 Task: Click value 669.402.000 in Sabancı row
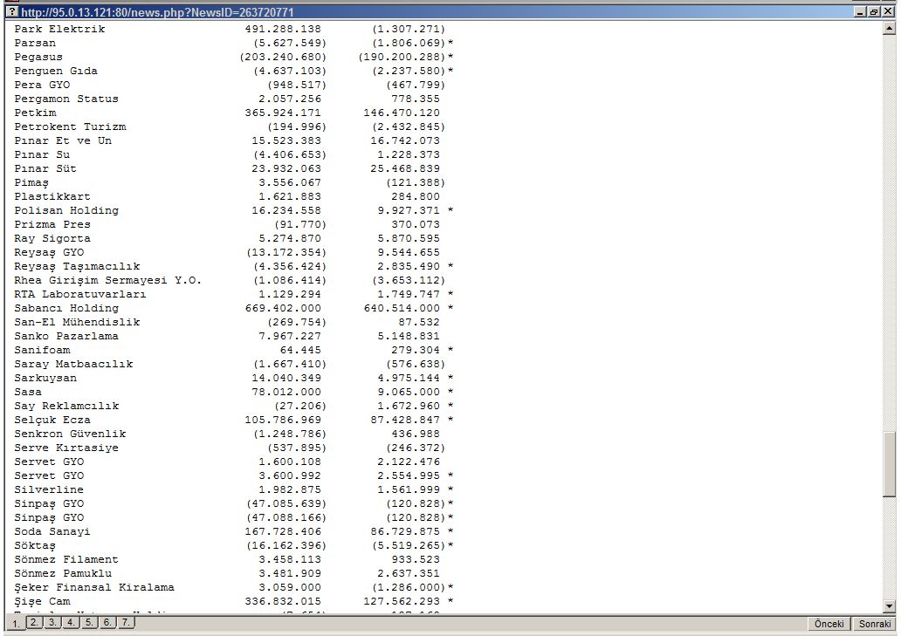(283, 308)
